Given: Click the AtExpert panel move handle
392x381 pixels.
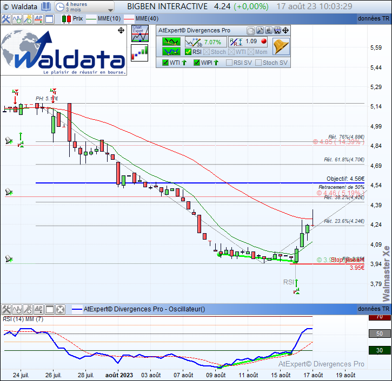Looking at the screenshot, I should [x=285, y=31].
